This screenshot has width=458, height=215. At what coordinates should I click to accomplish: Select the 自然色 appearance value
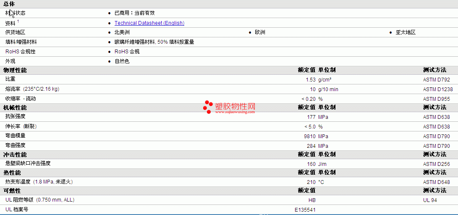click(122, 61)
